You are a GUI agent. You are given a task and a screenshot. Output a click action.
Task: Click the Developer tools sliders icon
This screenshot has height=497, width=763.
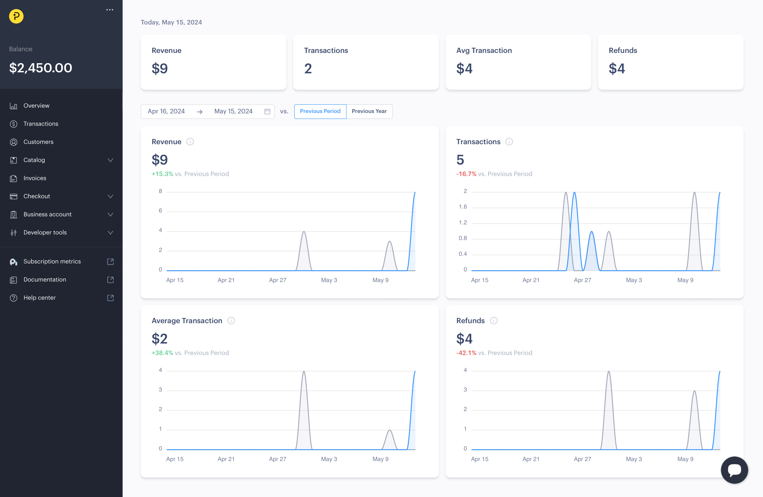click(13, 233)
